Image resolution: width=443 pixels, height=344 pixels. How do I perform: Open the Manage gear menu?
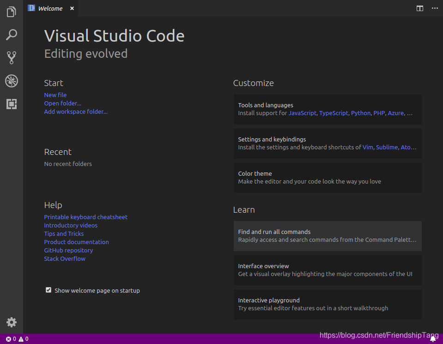[11, 322]
